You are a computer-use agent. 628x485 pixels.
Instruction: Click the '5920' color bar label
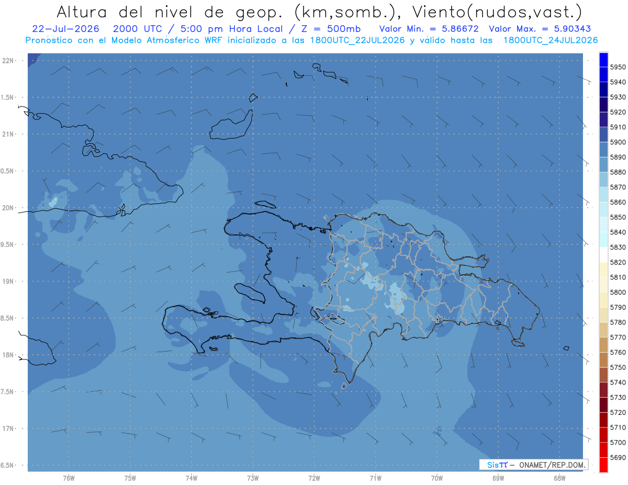click(618, 112)
